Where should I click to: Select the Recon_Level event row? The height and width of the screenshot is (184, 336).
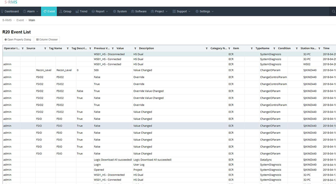pyautogui.click(x=169, y=70)
